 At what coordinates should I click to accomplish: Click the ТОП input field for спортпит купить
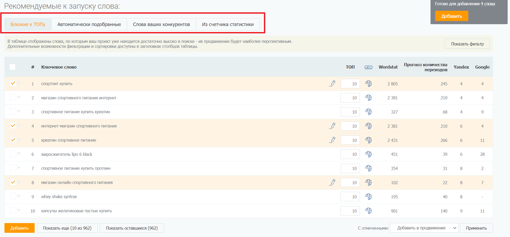click(350, 84)
